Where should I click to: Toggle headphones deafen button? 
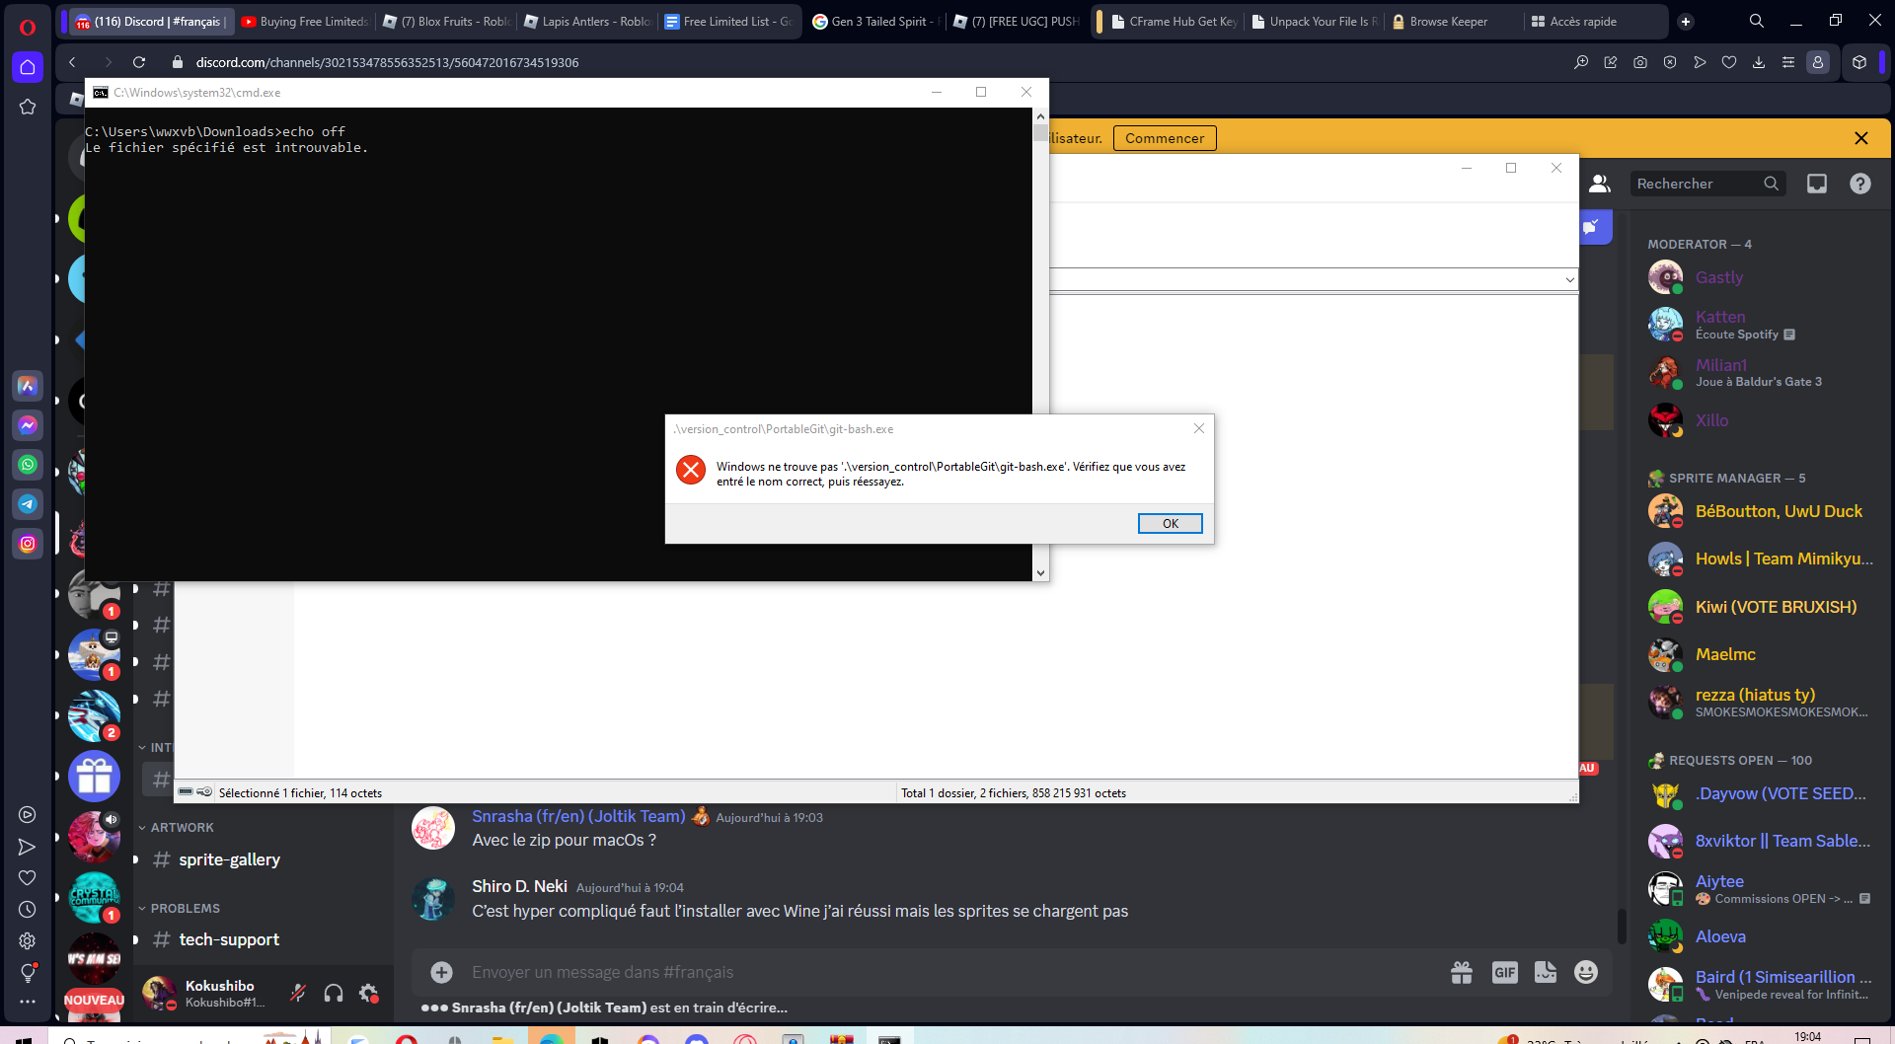coord(334,993)
